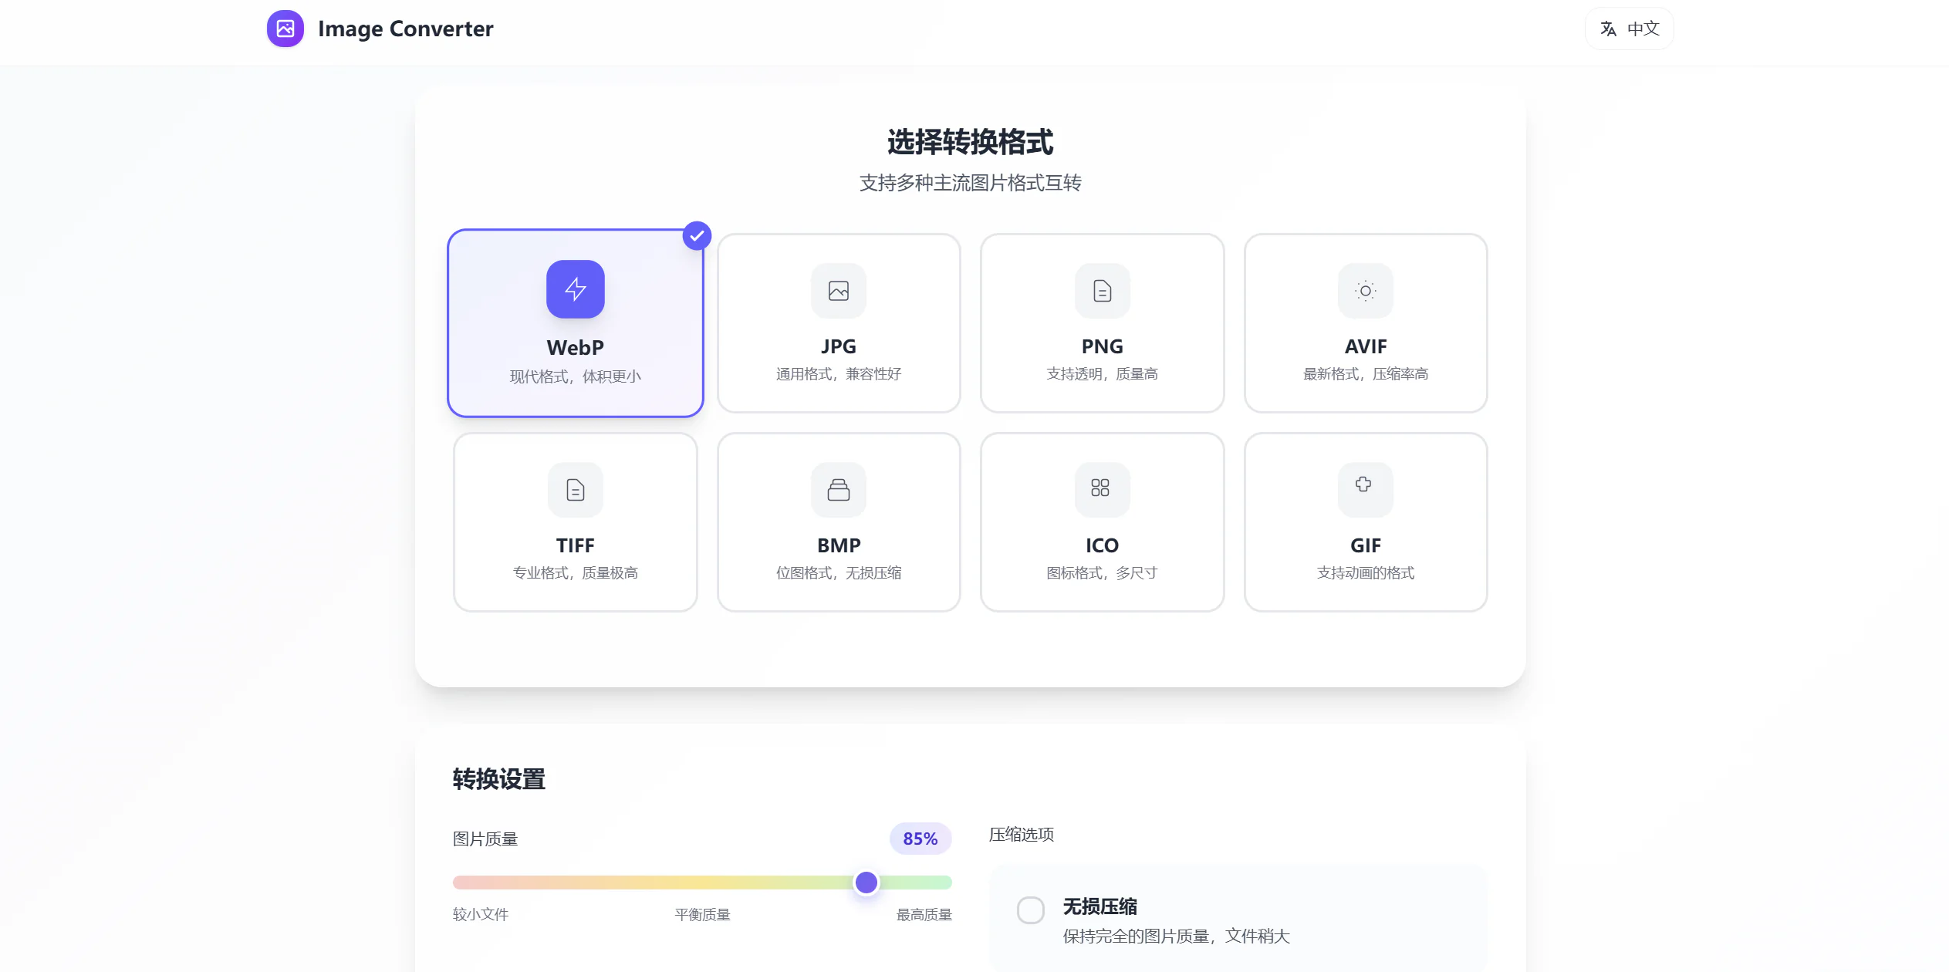Screen dimensions: 1949x972
Task: Toggle the WebP selected checkmark badge
Action: click(x=697, y=236)
